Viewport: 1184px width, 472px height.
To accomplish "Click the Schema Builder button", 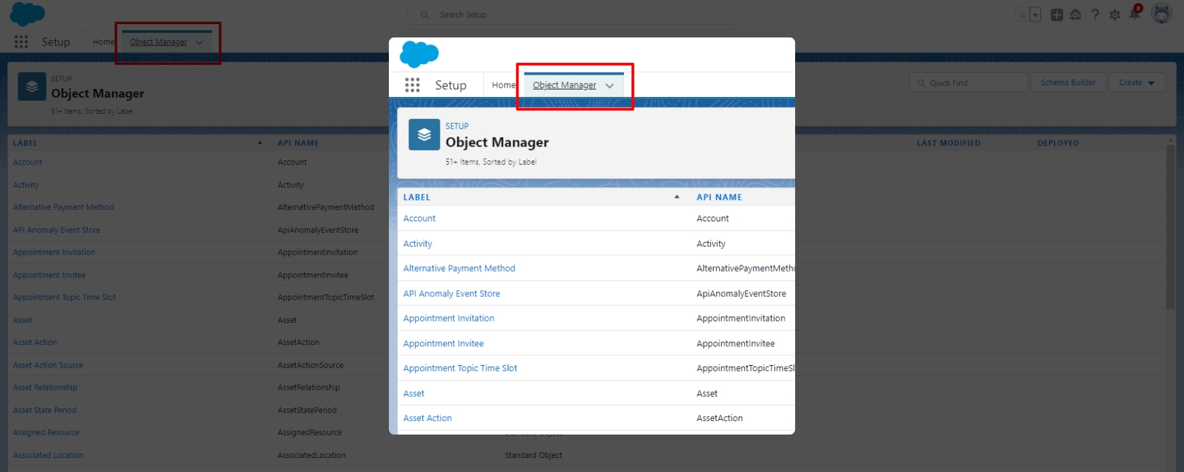I will [1068, 83].
